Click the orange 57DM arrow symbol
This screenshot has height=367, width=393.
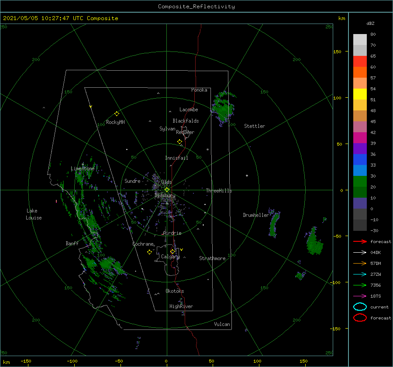click(x=360, y=263)
